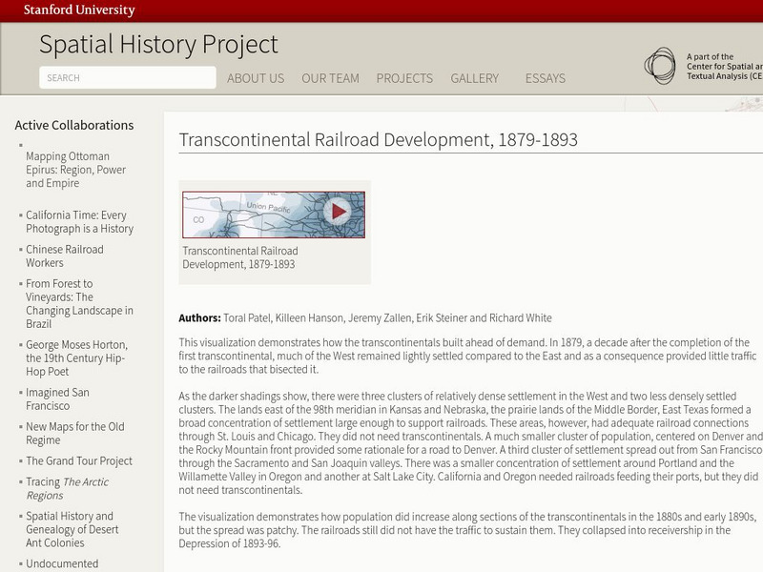Viewport: 763px width, 572px height.
Task: Open the OUR TEAM menu
Action: tap(330, 78)
